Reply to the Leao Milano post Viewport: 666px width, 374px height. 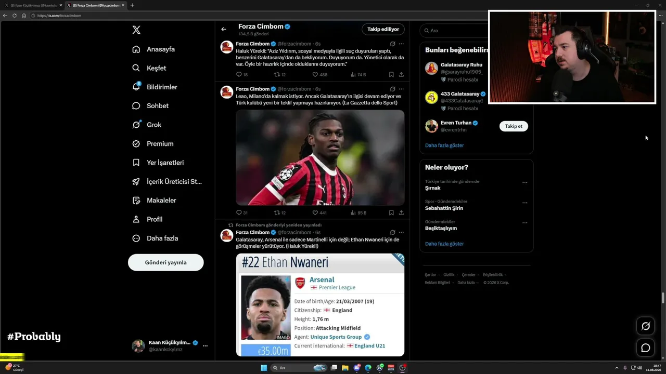242,213
